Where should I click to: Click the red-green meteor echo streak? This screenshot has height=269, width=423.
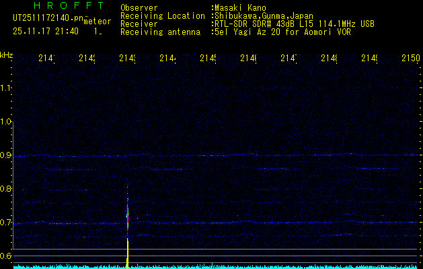pos(127,217)
